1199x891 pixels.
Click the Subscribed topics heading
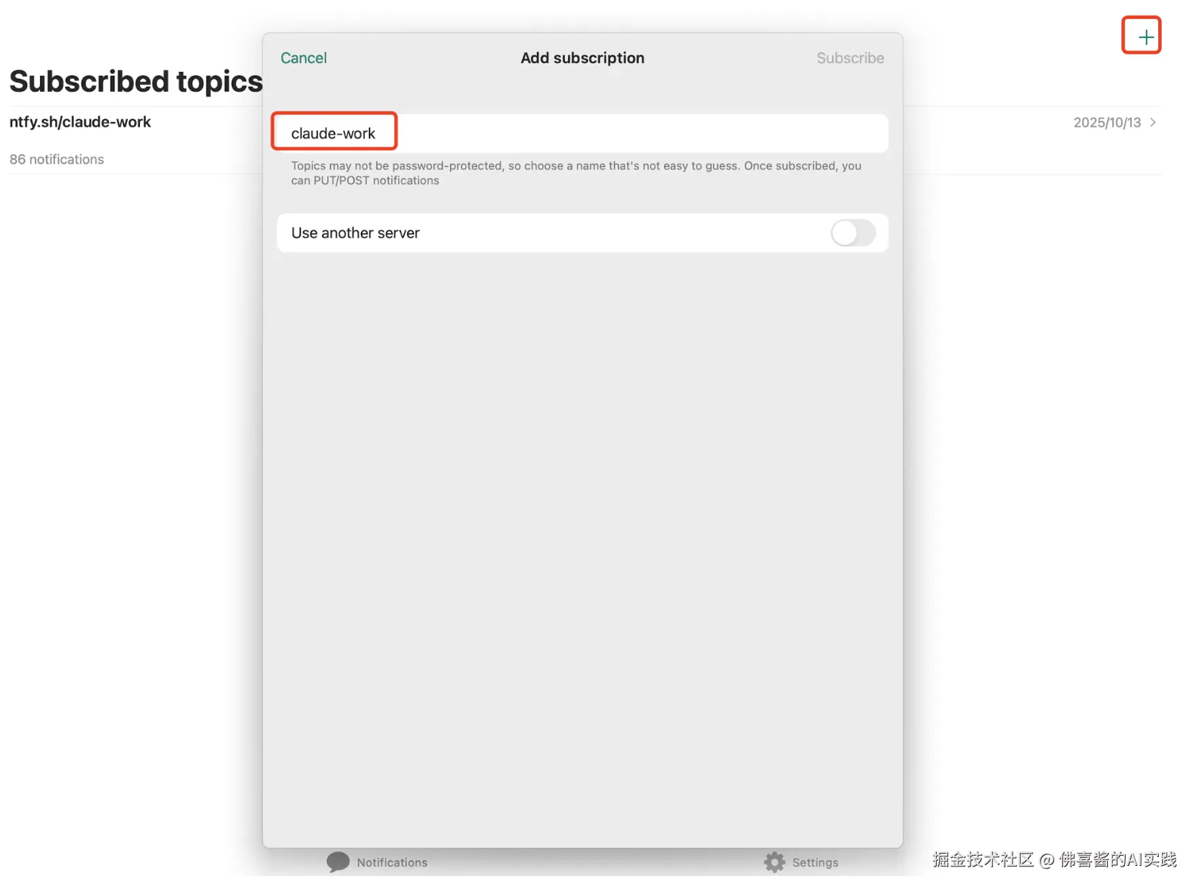136,81
